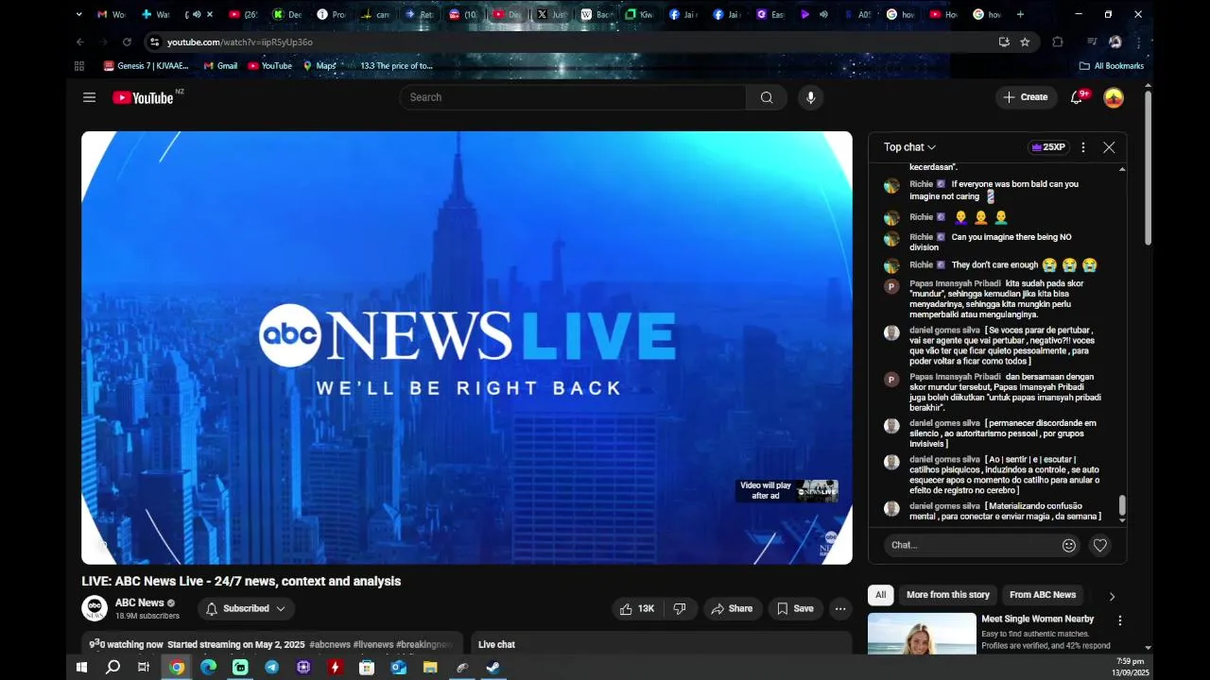
Task: Go to the YouTube home logo
Action: click(143, 97)
